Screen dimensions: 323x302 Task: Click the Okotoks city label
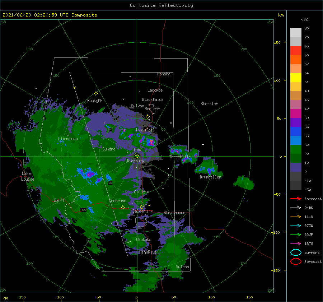click(144, 239)
